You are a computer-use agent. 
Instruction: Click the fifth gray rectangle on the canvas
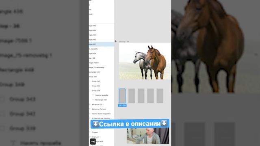click(x=160, y=96)
